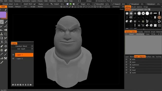Select the button-shaped alpha with four holes
The height and width of the screenshot is (91, 162).
151,25
